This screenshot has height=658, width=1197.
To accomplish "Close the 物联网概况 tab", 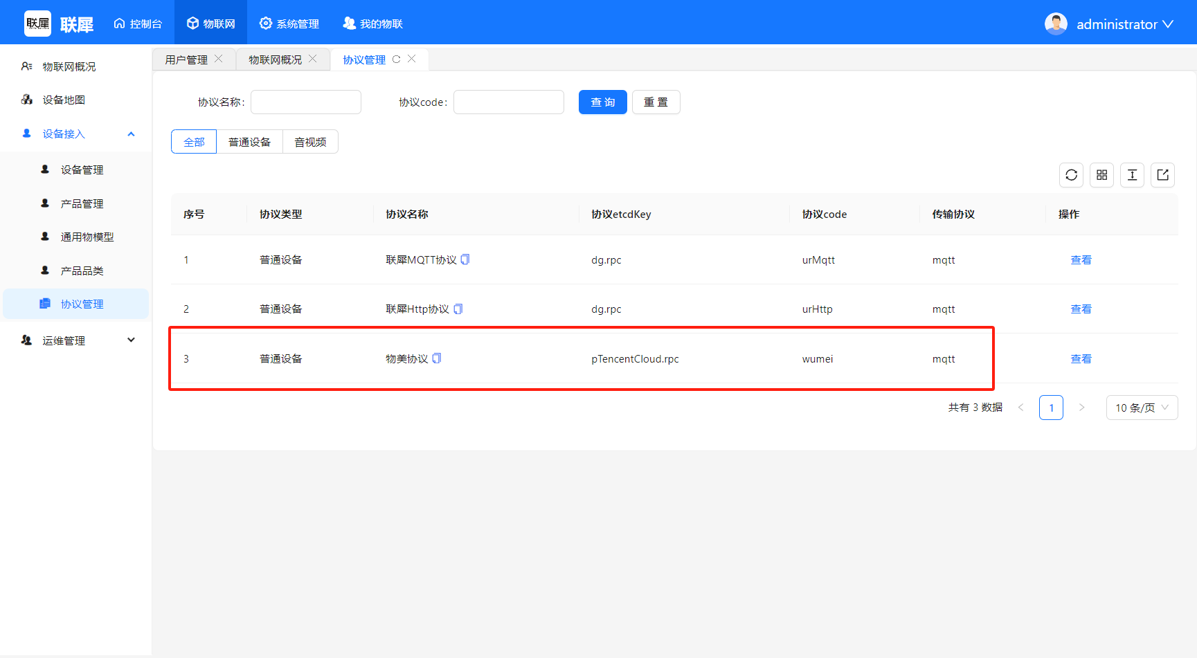I will tap(313, 59).
